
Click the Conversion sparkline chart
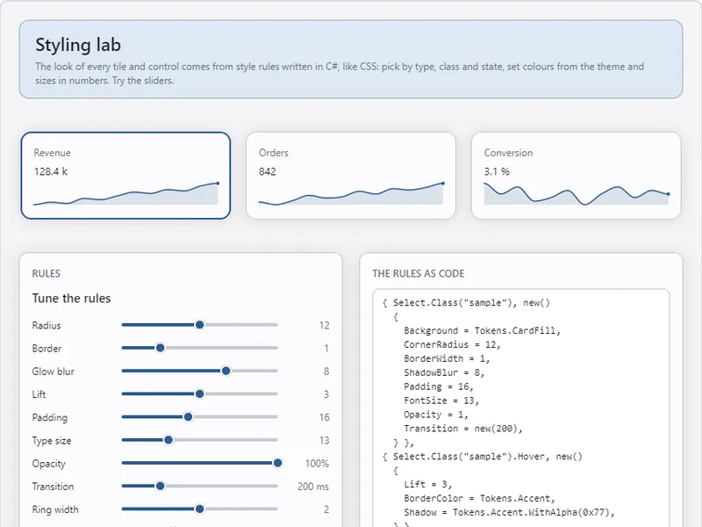click(577, 193)
